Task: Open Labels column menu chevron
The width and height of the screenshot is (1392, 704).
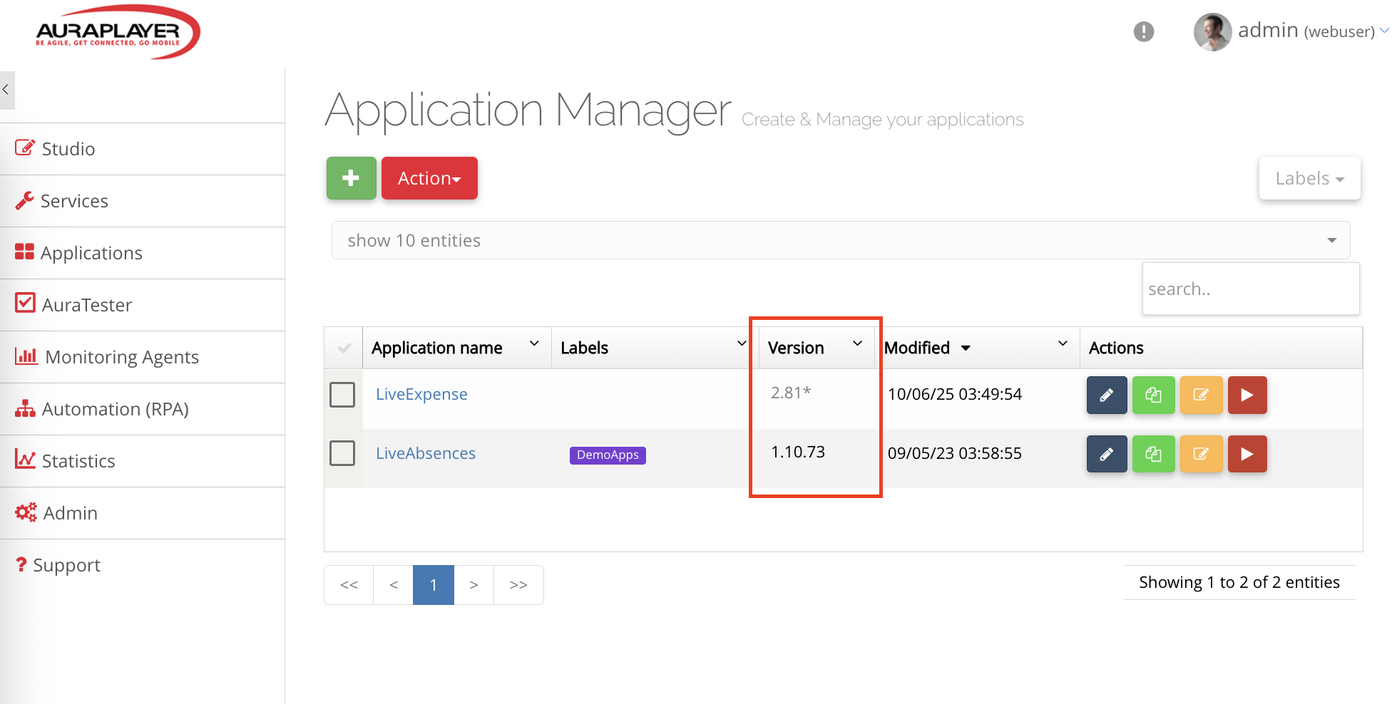Action: click(742, 344)
